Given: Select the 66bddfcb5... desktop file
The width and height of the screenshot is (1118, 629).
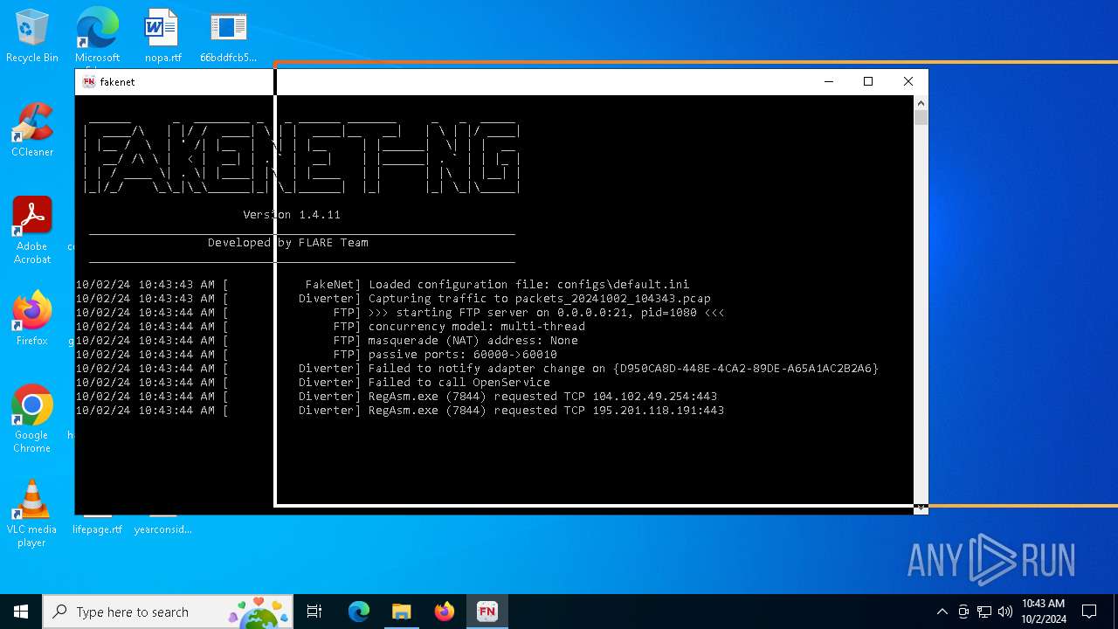Looking at the screenshot, I should (x=228, y=37).
